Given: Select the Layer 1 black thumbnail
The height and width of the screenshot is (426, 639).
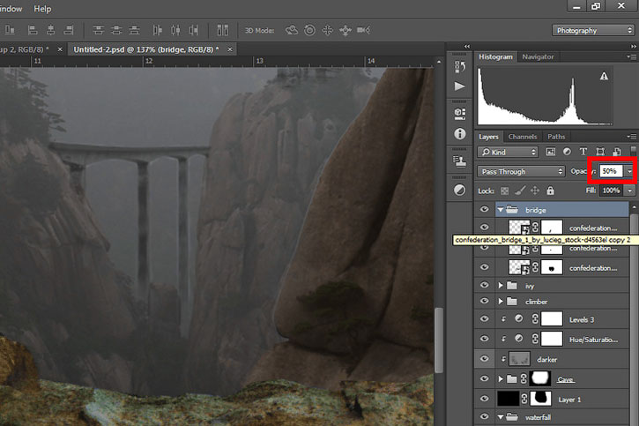Looking at the screenshot, I should [x=508, y=399].
